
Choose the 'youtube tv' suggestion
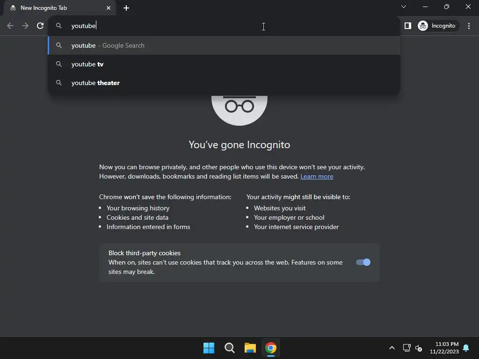(224, 64)
